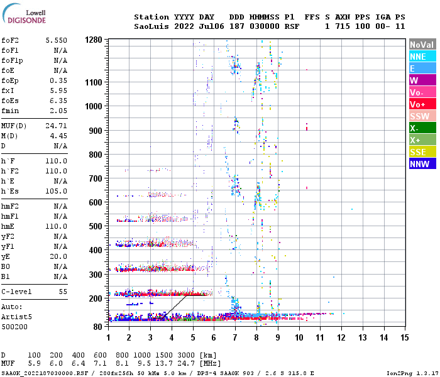Click the D 3000 km distance value
This screenshot has width=440, height=377.
coord(186,355)
